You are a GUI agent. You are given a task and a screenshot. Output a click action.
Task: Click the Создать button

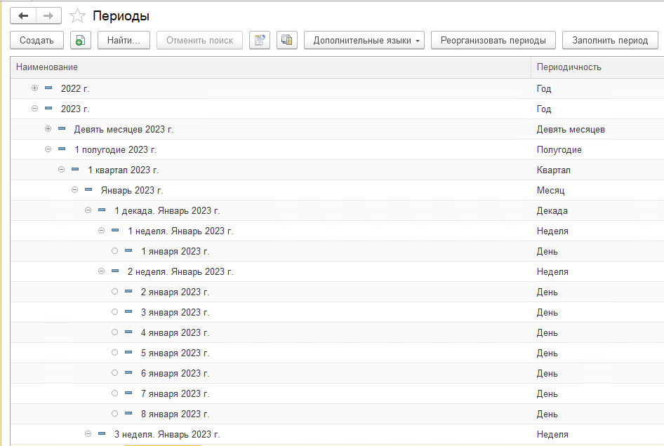[36, 40]
